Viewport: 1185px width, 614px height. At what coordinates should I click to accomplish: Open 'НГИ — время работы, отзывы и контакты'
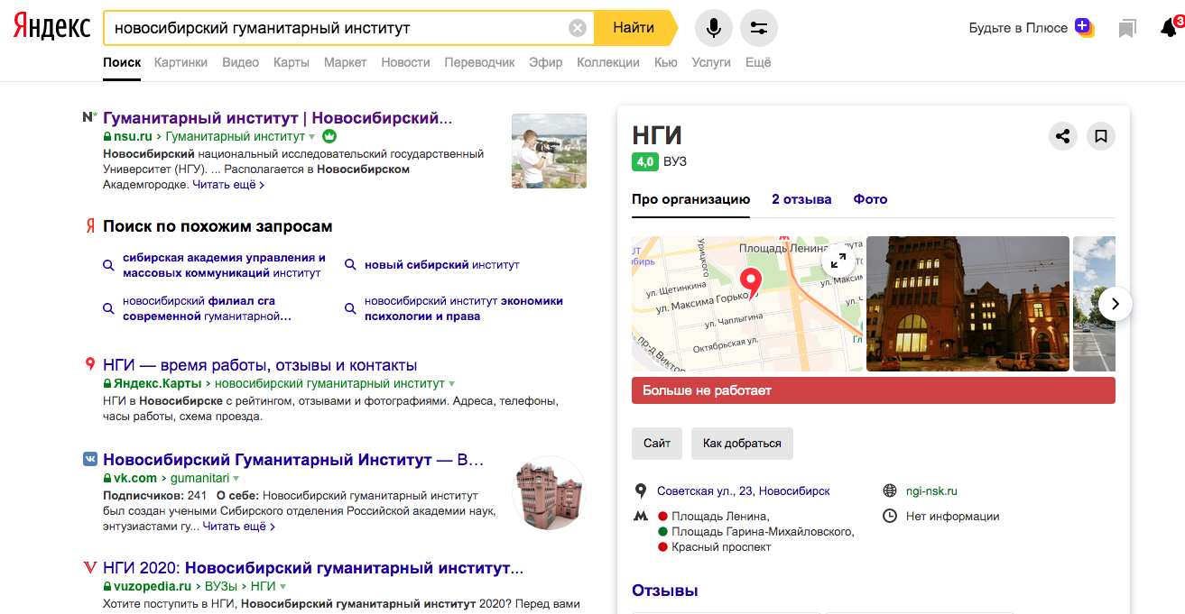pyautogui.click(x=260, y=365)
